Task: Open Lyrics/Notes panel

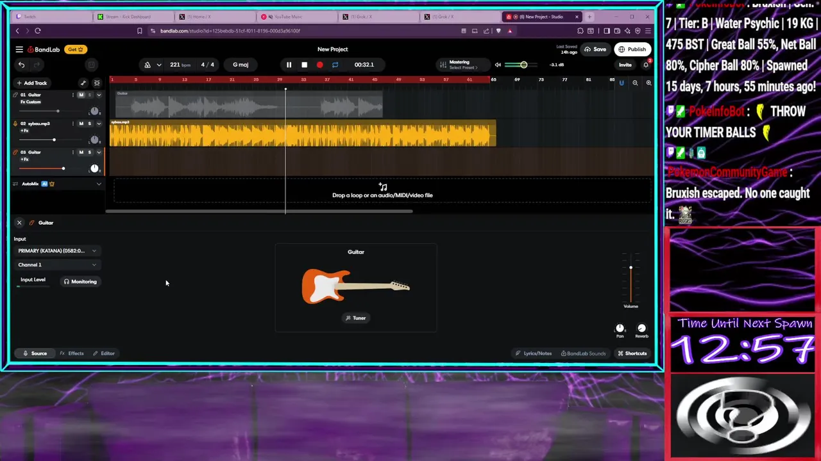Action: click(x=534, y=353)
